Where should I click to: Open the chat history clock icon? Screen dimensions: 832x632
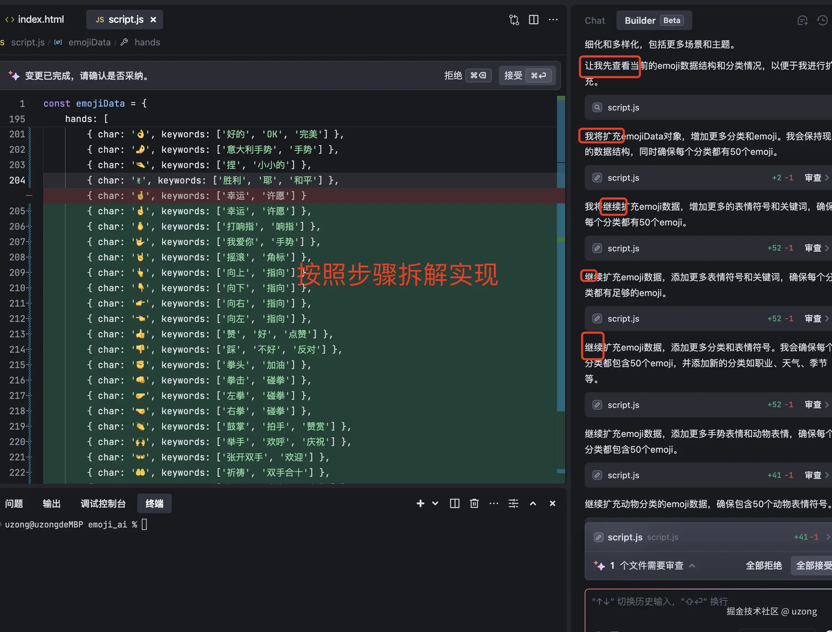coord(822,21)
